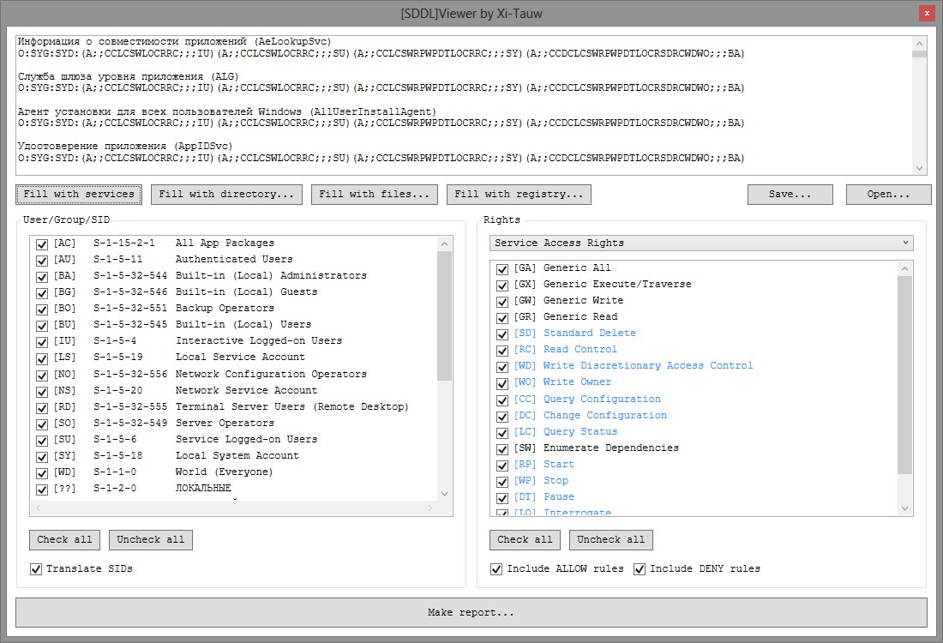Click the Save... button

(x=790, y=195)
